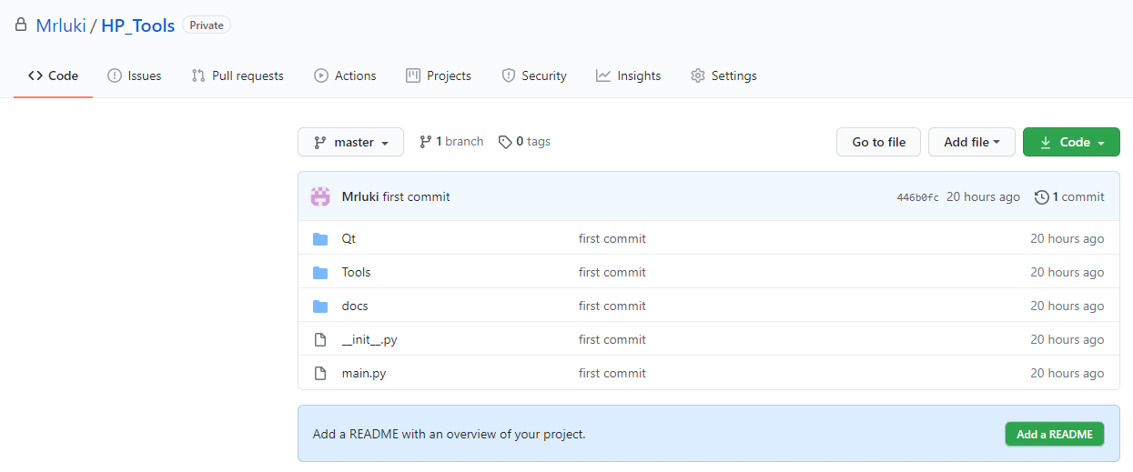Click the Qt folder icon
This screenshot has height=472, width=1133.
click(x=320, y=239)
